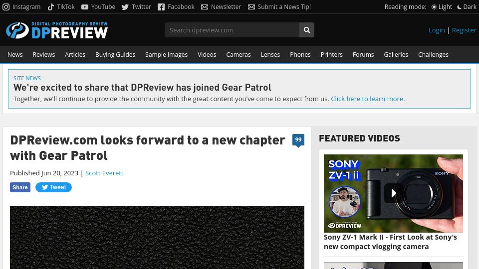
Task: Click the 'Click here to learn more' link
Action: [x=367, y=99]
